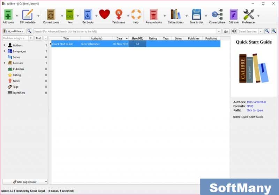The width and height of the screenshot is (279, 195).
Task: Sort by Size (MB) column header
Action: click(x=137, y=38)
